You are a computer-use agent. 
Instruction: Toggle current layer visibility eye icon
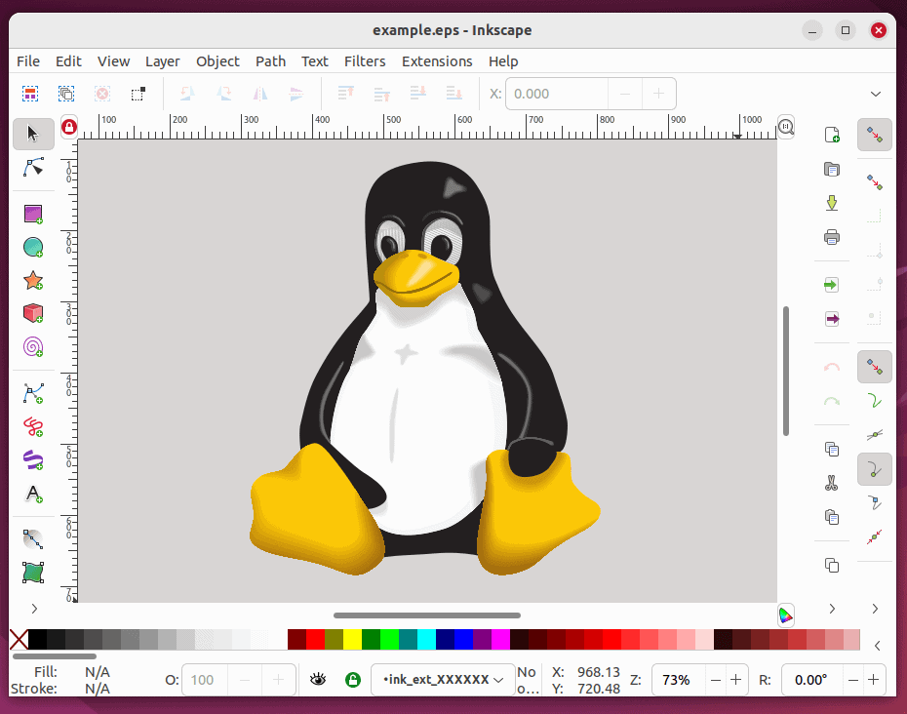(318, 679)
